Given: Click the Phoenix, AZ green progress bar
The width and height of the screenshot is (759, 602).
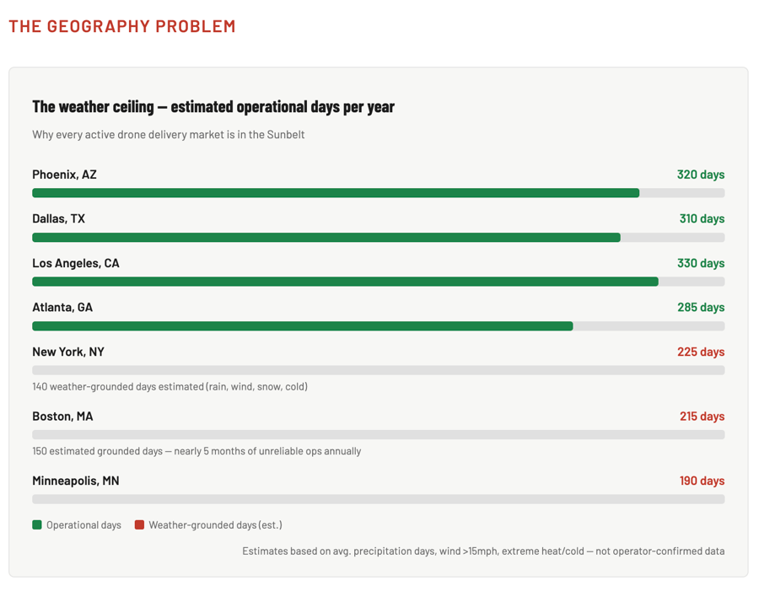Looking at the screenshot, I should 336,193.
